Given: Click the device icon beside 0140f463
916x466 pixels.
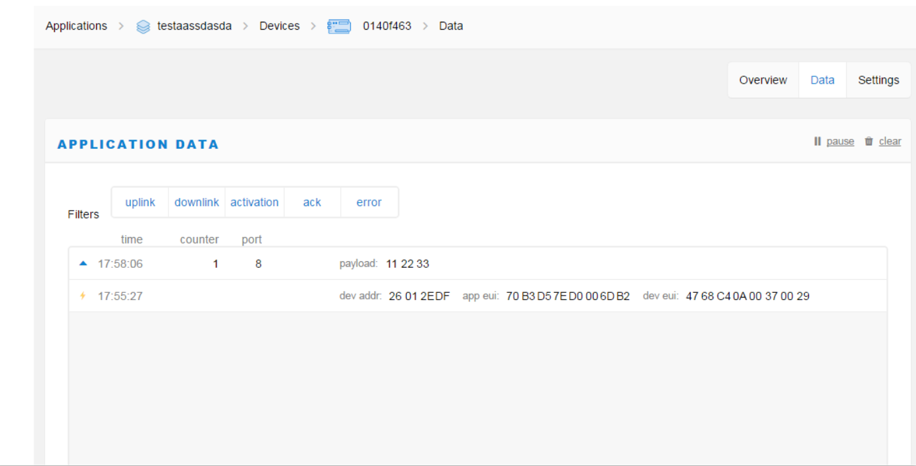Looking at the screenshot, I should (339, 26).
